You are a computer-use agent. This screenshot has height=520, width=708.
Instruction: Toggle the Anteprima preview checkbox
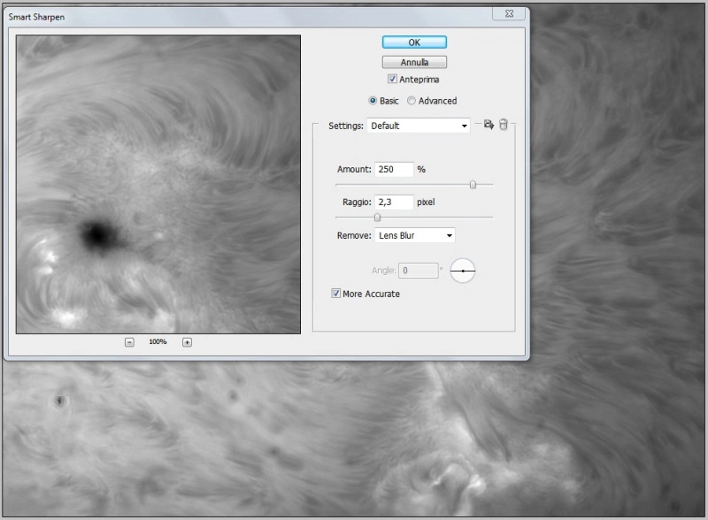(392, 80)
